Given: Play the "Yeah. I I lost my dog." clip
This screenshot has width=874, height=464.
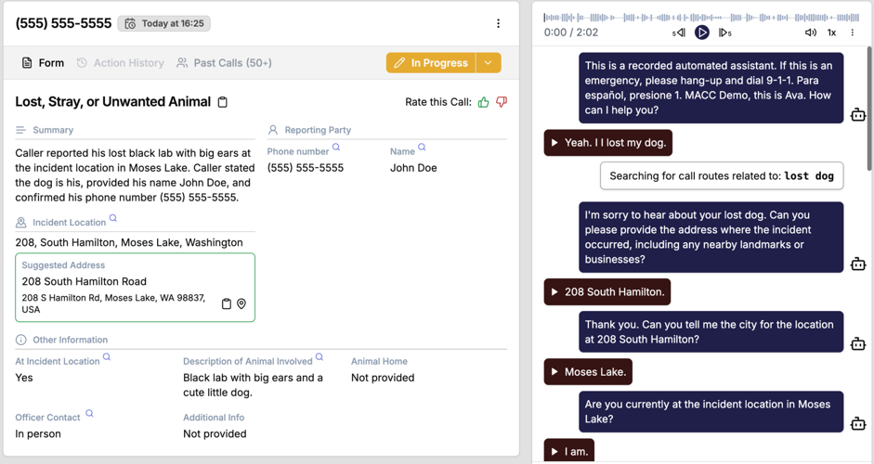Looking at the screenshot, I should pyautogui.click(x=555, y=143).
